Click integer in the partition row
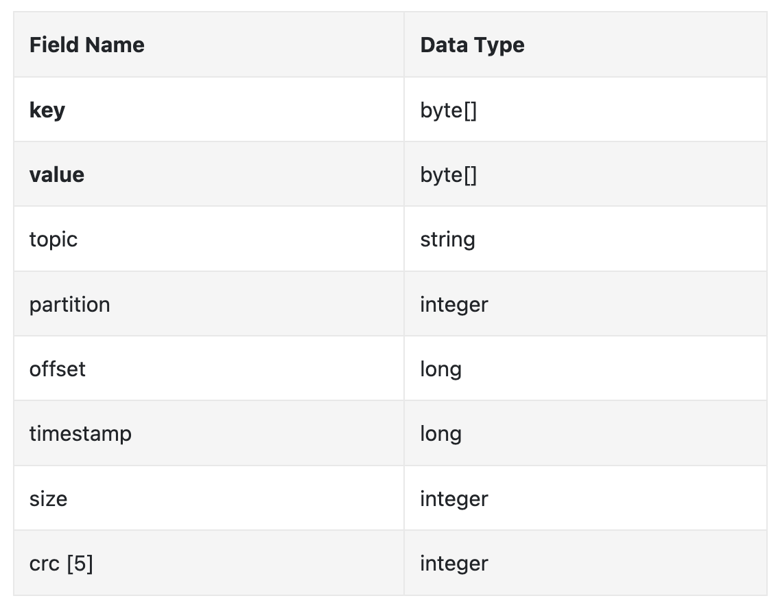This screenshot has width=778, height=607. (453, 304)
